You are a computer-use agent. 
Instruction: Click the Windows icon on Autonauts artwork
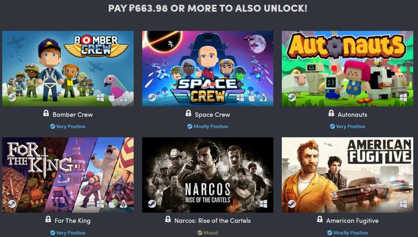point(403,98)
